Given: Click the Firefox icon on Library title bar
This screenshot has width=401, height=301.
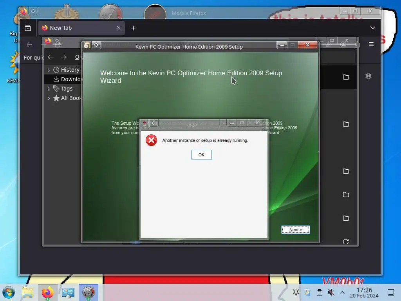Looking at the screenshot, I should 48,41.
